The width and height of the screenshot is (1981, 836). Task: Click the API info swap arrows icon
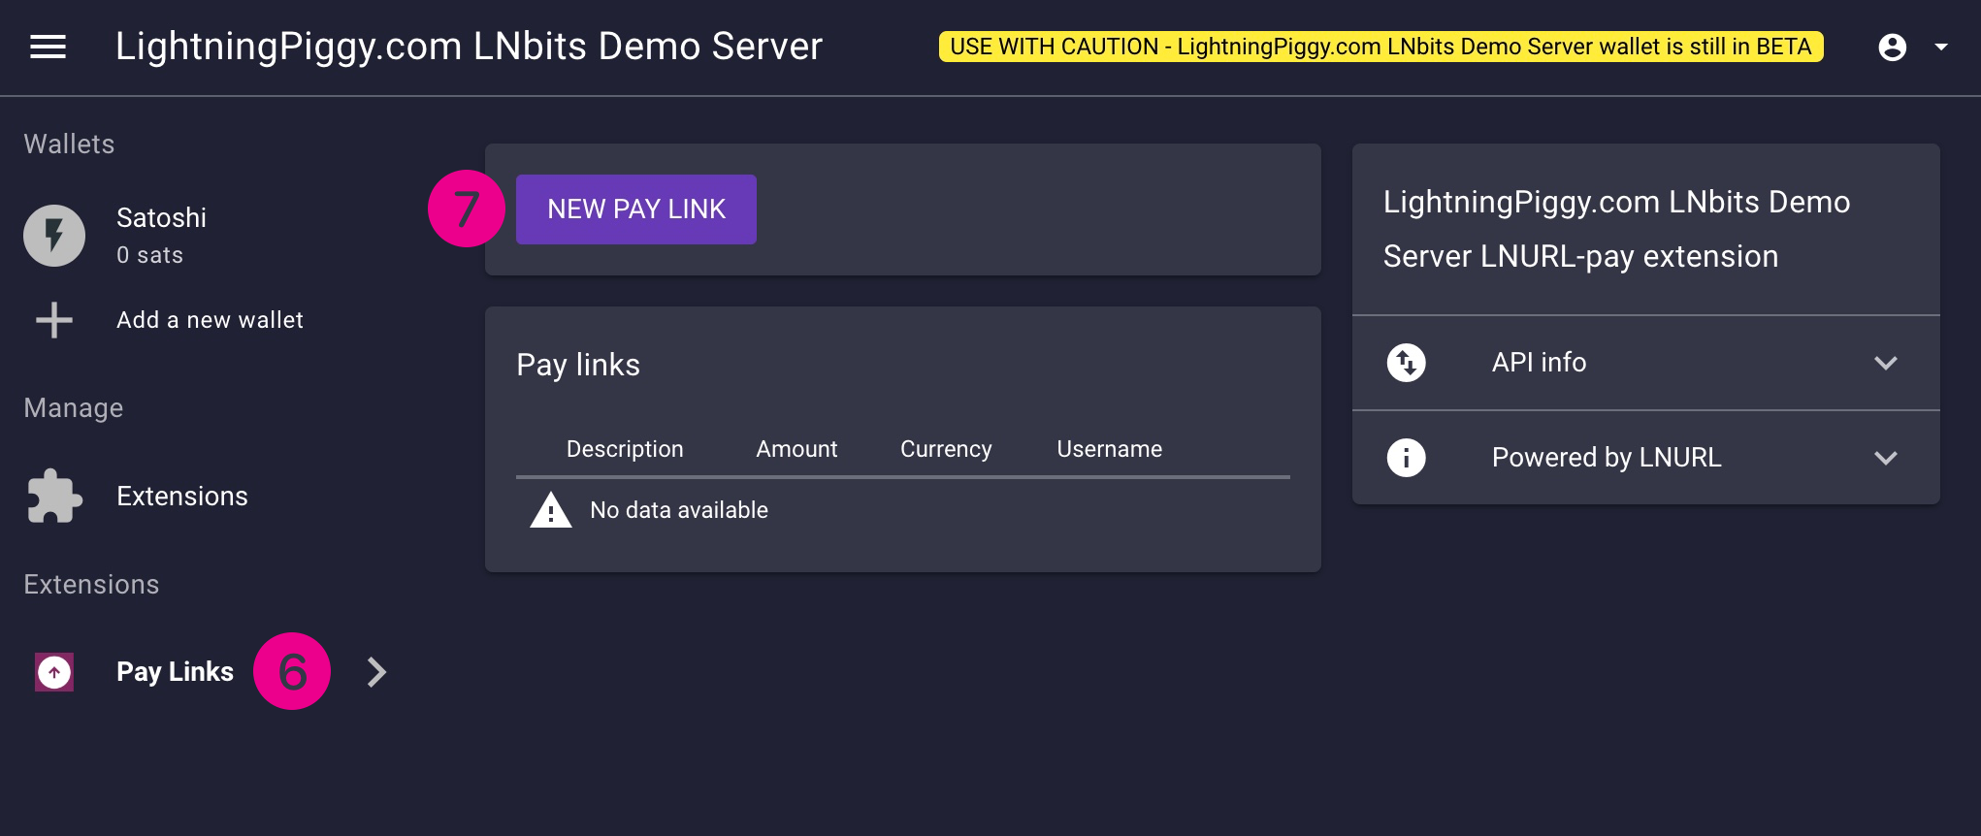tap(1407, 363)
